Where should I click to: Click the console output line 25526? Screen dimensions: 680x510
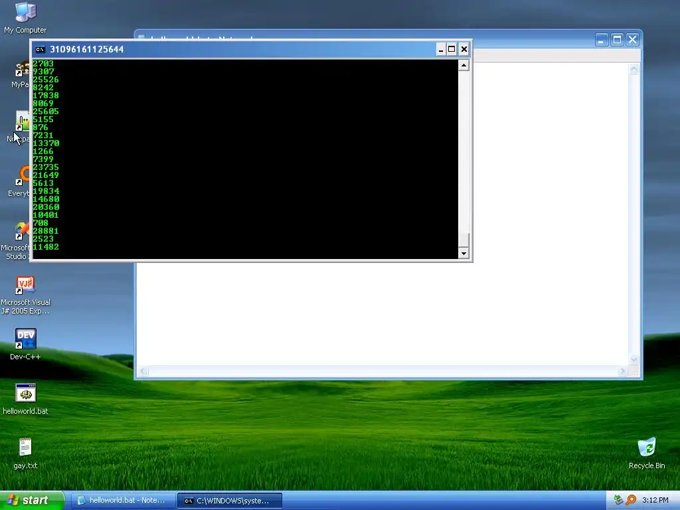(x=46, y=80)
